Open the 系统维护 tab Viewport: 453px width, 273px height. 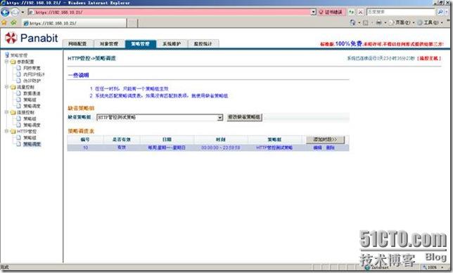tap(172, 44)
